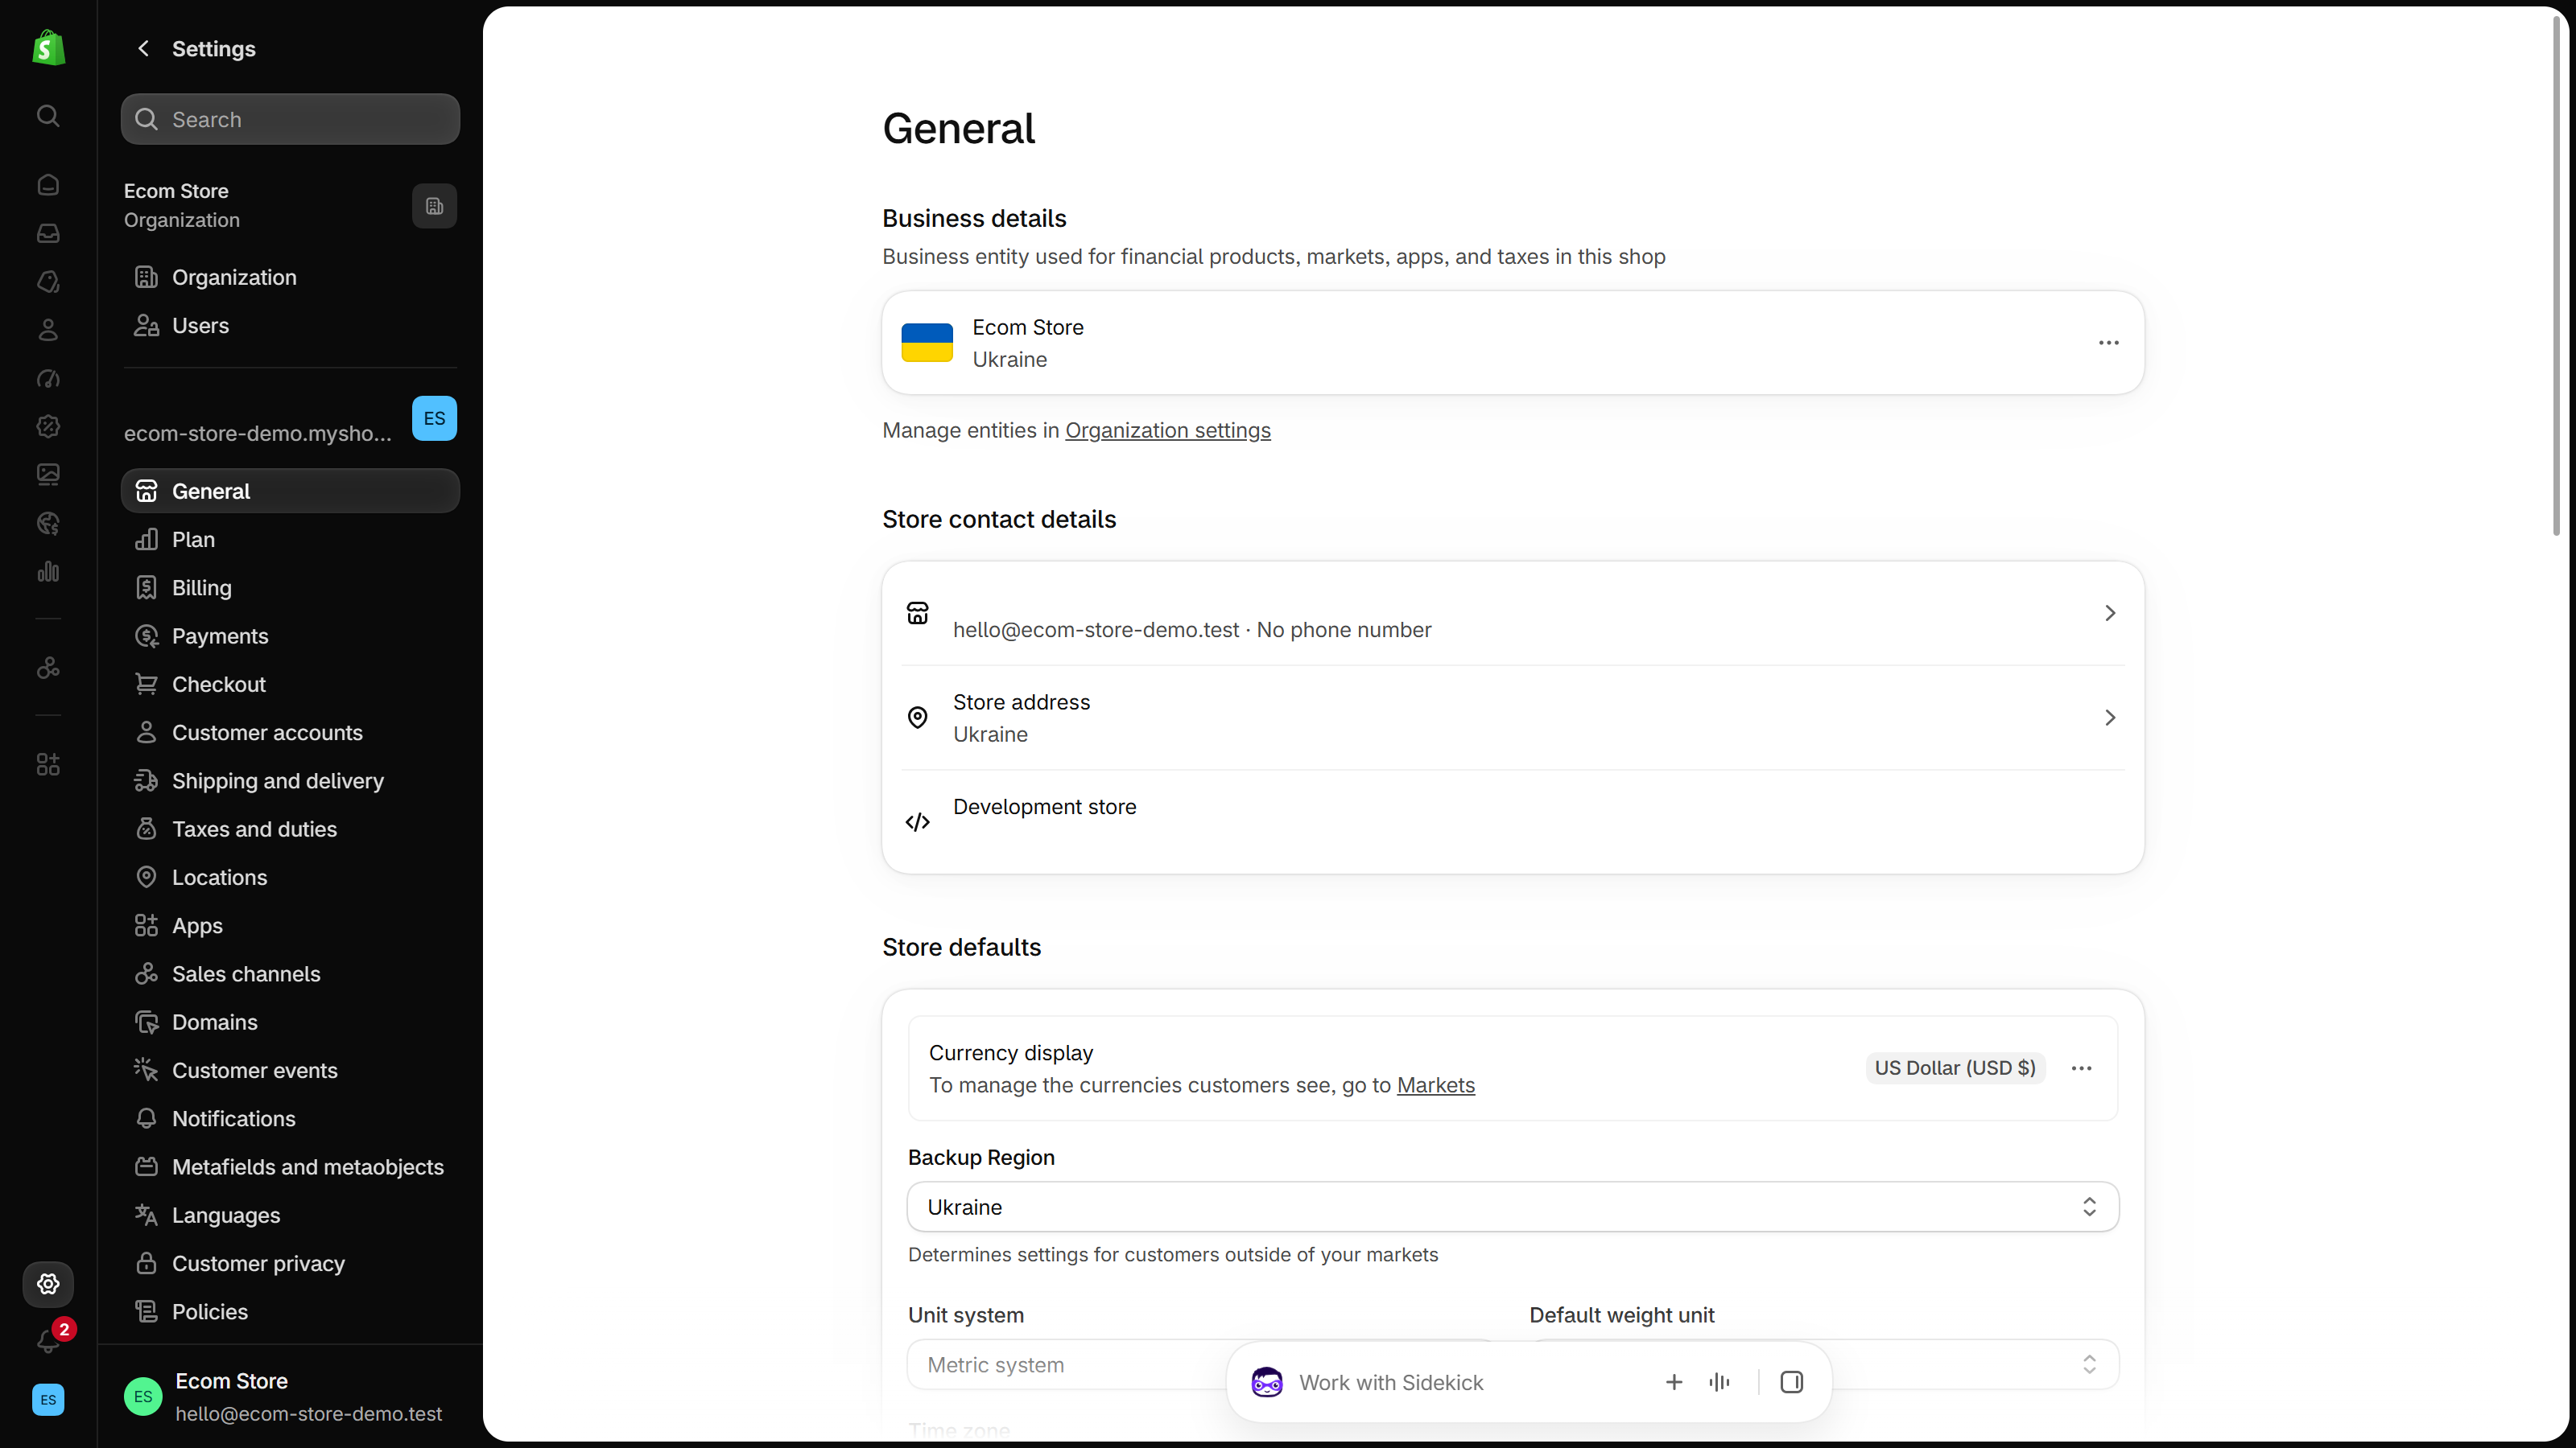Click the organization building icon button
The height and width of the screenshot is (1448, 2576).
(x=434, y=206)
